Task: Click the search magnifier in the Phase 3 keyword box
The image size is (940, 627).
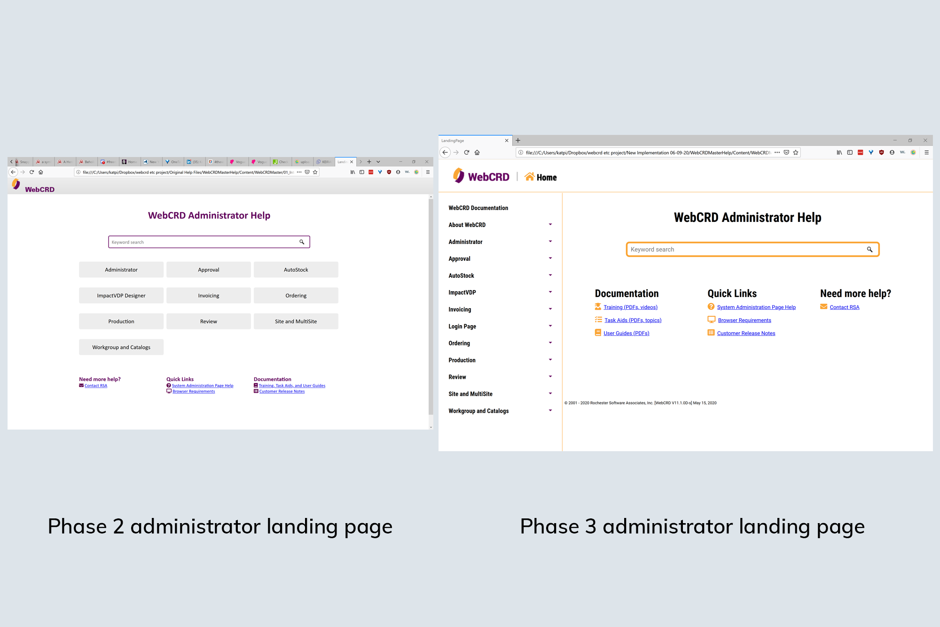Action: tap(869, 250)
